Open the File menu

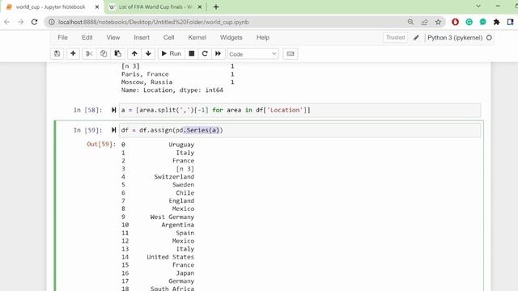[x=63, y=38]
